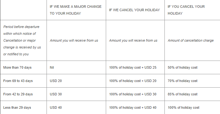
Task: Select the 'Period before departure' description cell
Action: click(x=22, y=40)
